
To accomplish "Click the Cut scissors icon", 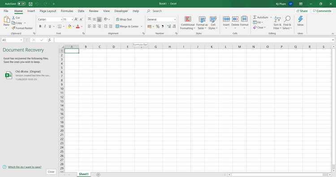I will pyautogui.click(x=13, y=18).
